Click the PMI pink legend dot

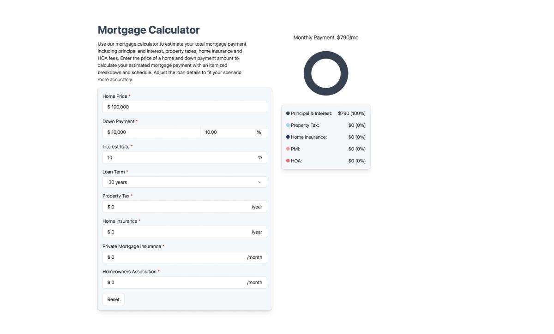point(288,149)
